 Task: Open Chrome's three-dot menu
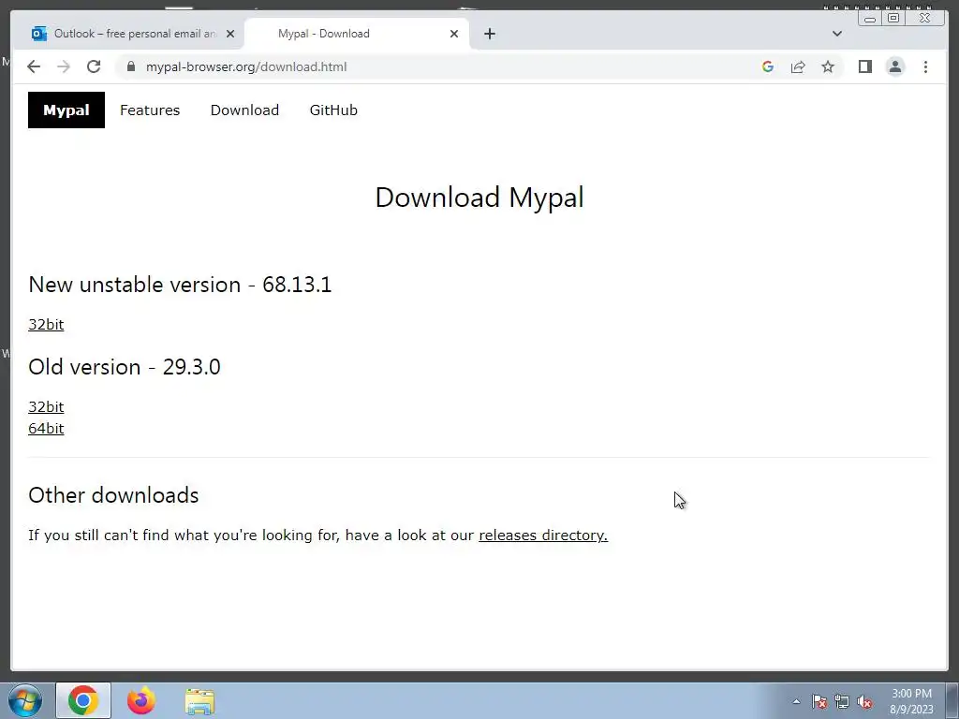(925, 66)
